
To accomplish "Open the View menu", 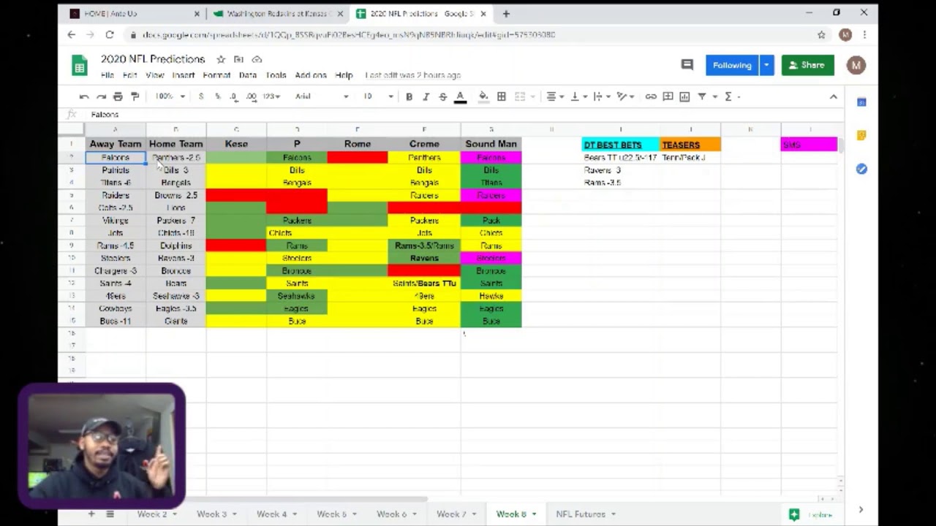I will click(x=155, y=75).
